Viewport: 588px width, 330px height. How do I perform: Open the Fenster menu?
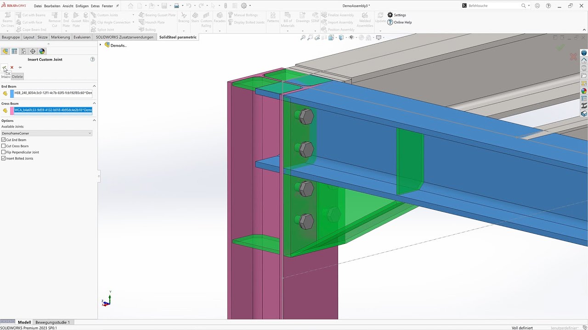click(x=107, y=6)
